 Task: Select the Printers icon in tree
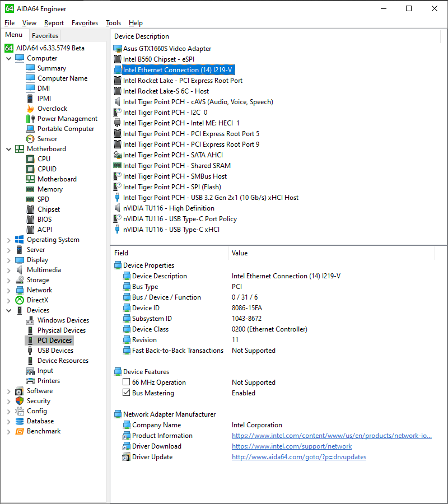pyautogui.click(x=30, y=381)
